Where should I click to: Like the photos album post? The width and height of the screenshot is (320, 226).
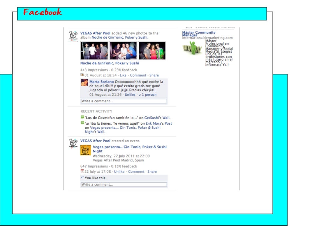[123, 75]
